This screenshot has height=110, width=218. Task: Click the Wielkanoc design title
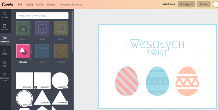pyautogui.click(x=169, y=4)
